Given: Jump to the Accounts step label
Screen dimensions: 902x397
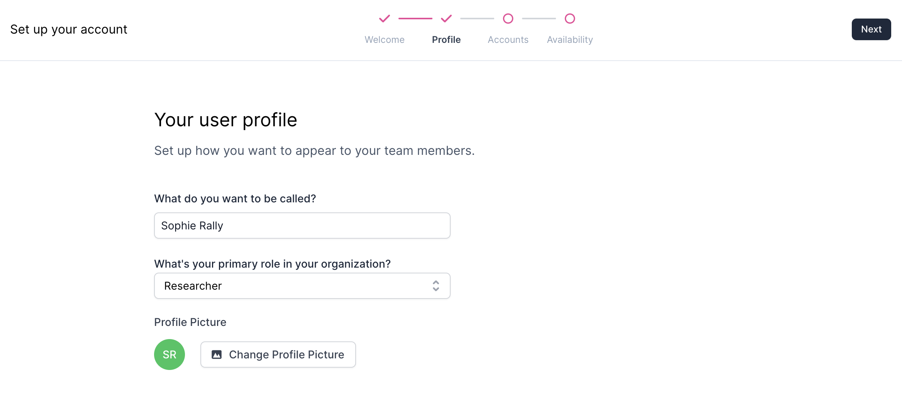Looking at the screenshot, I should 508,40.
